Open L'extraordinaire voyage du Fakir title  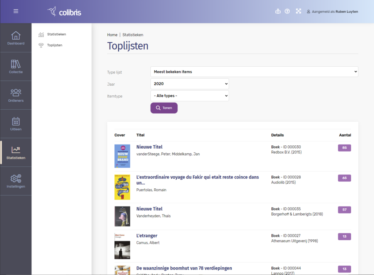tap(198, 180)
